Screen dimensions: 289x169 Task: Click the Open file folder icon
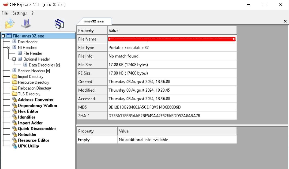[10, 24]
